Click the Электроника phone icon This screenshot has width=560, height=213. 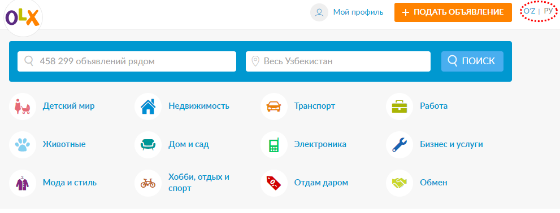[x=274, y=145]
